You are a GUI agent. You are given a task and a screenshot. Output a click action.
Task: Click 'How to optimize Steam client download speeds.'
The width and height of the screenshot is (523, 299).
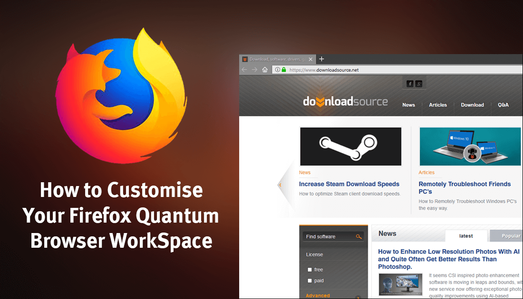(349, 194)
